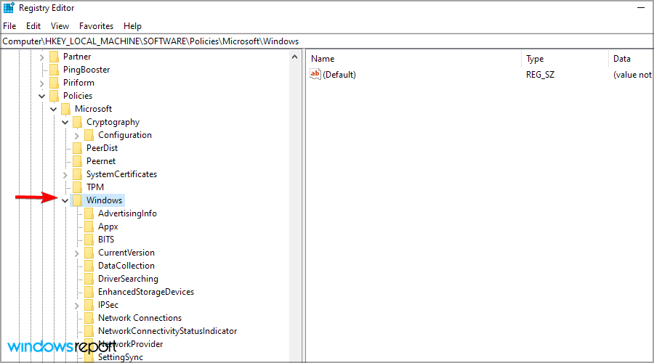Screen dimensions: 654x363
Task: Select the Windows key label
Action: click(x=104, y=200)
